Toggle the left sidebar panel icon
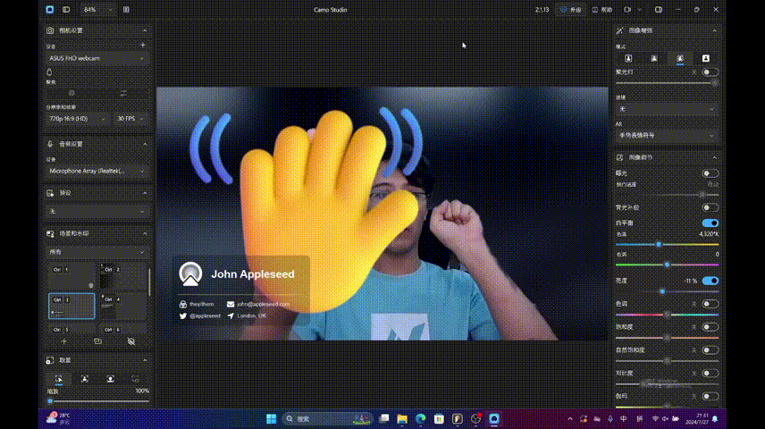Viewport: 765px width, 429px height. pos(66,10)
